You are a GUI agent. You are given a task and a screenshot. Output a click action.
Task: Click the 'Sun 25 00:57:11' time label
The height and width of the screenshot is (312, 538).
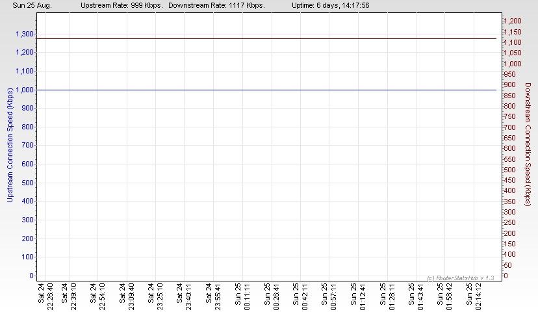tap(329, 296)
